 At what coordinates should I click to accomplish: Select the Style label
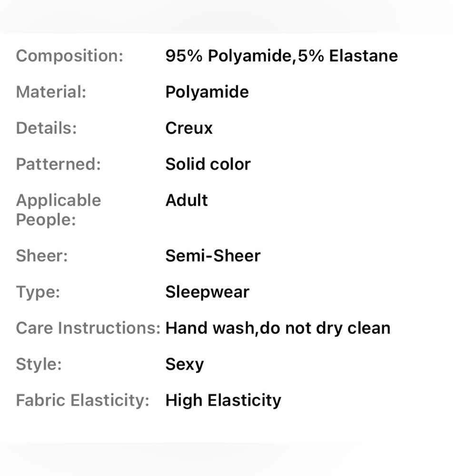click(39, 364)
